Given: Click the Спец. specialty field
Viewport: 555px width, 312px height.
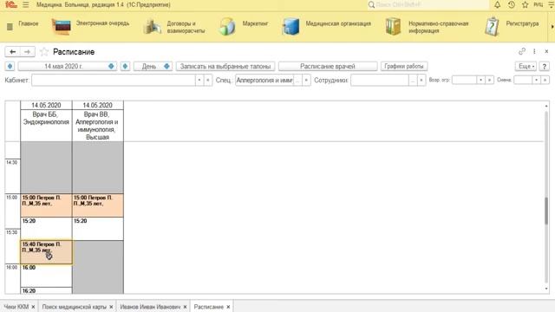Looking at the screenshot, I should tap(264, 81).
